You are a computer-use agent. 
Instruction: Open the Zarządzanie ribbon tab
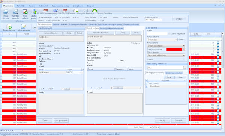[78, 6]
